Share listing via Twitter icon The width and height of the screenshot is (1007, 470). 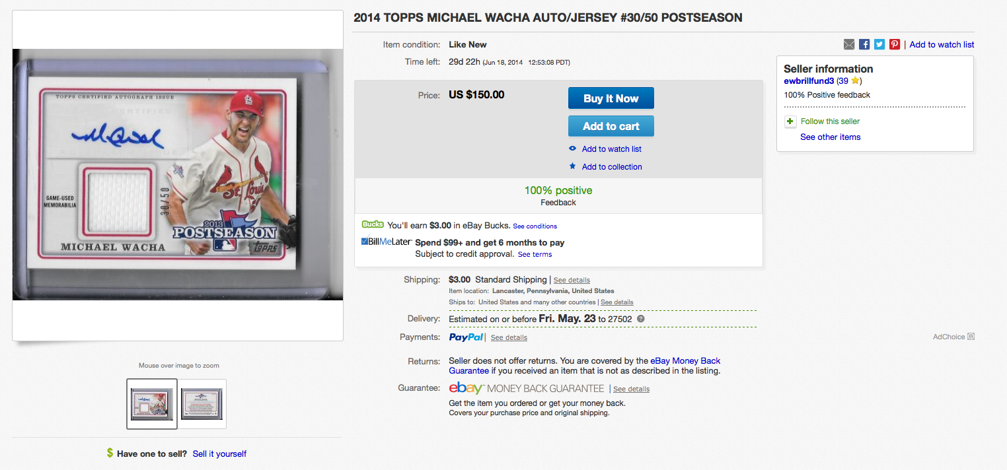[879, 44]
